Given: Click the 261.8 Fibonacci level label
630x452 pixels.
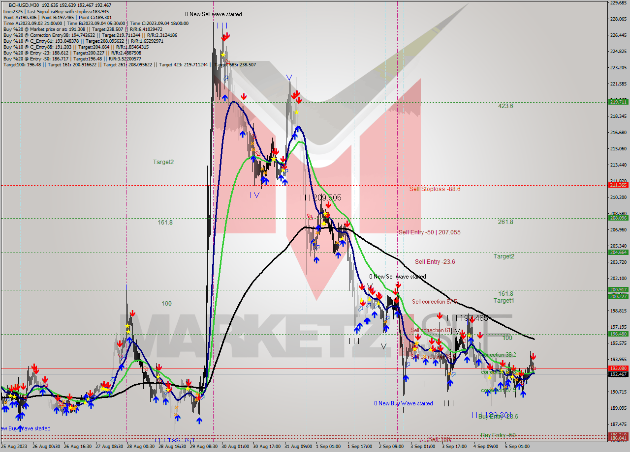Looking at the screenshot, I should tap(505, 222).
